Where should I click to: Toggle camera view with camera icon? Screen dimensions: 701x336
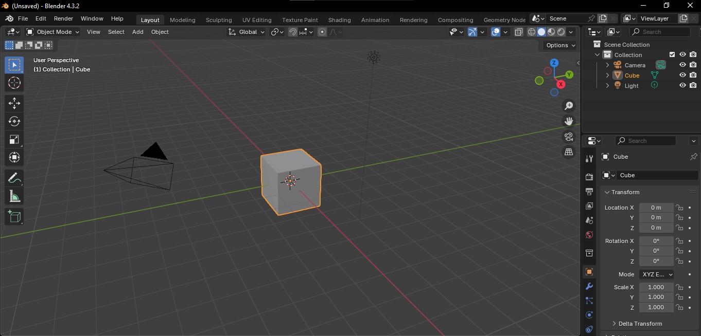click(569, 137)
